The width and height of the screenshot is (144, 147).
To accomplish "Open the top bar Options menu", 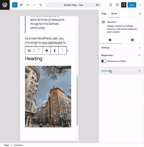I will 140,5.
